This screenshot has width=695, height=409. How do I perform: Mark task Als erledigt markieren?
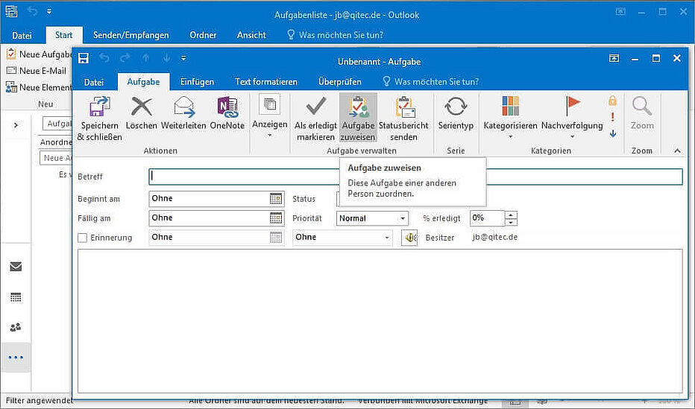pos(315,118)
